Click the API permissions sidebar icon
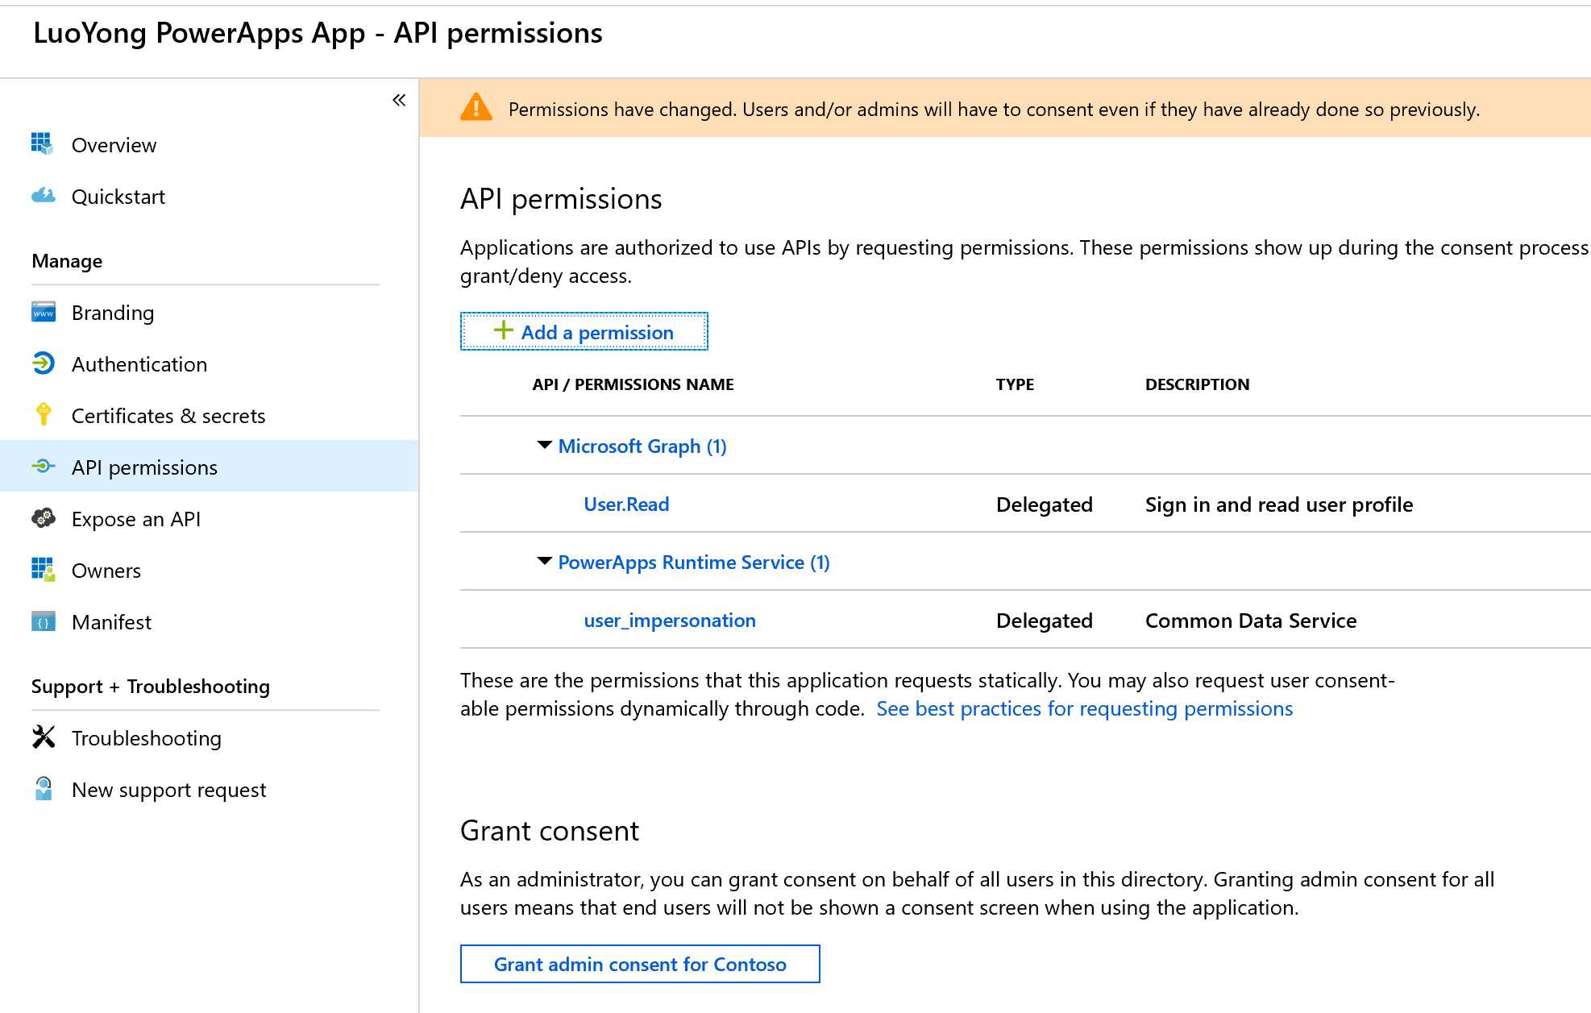1591x1013 pixels. (43, 467)
